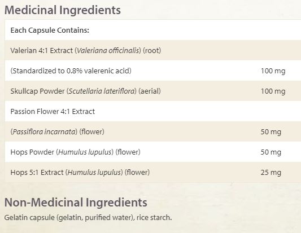Screen dimensions: 301x233
Task: Click Humulus lupulus in Hops Extract row
Action: click(94, 173)
